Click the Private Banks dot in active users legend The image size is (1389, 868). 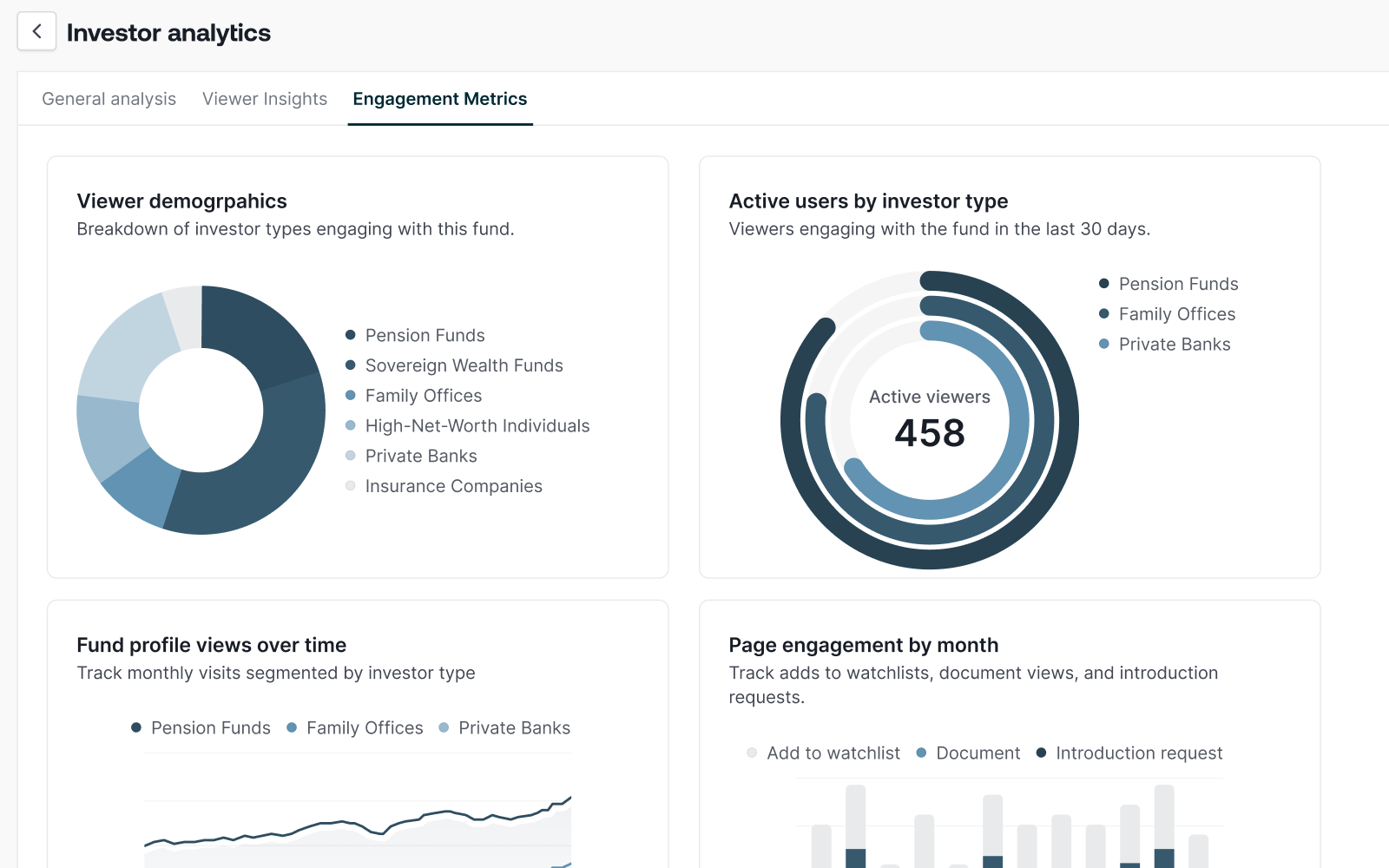(x=1103, y=344)
